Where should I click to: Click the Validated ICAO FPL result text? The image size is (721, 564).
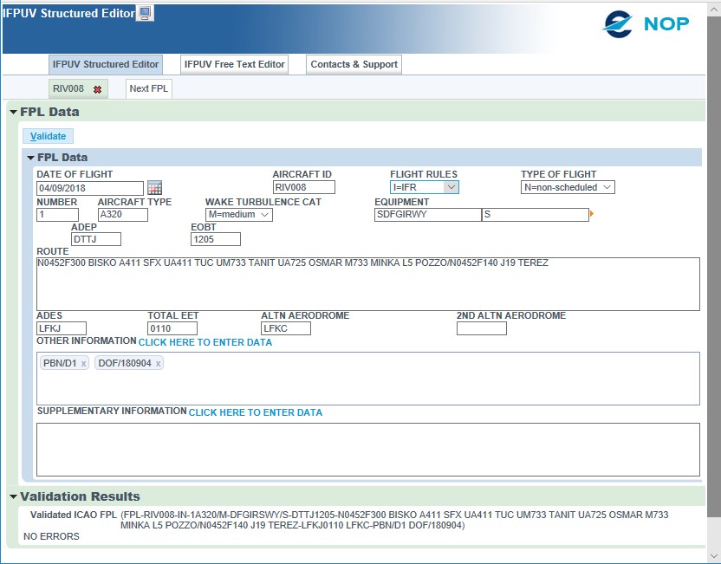[x=394, y=520]
